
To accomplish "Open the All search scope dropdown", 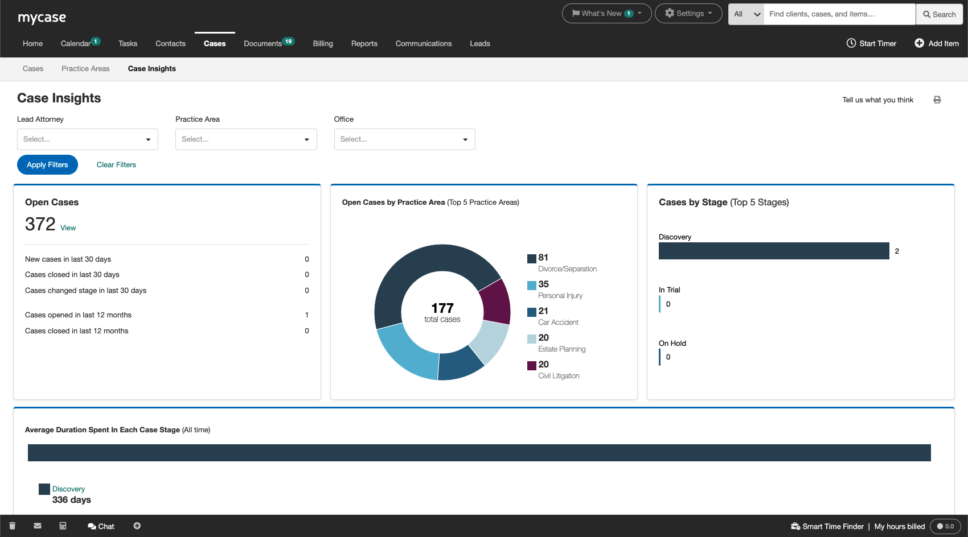I will [746, 14].
